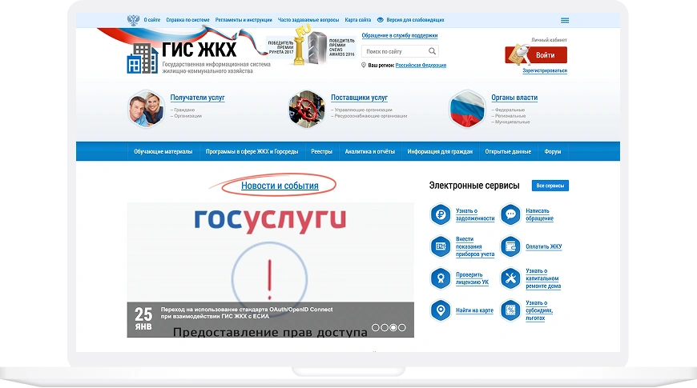
Task: Click the wallet pay utilities icon
Action: (510, 246)
